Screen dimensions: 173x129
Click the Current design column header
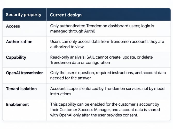point(66,15)
